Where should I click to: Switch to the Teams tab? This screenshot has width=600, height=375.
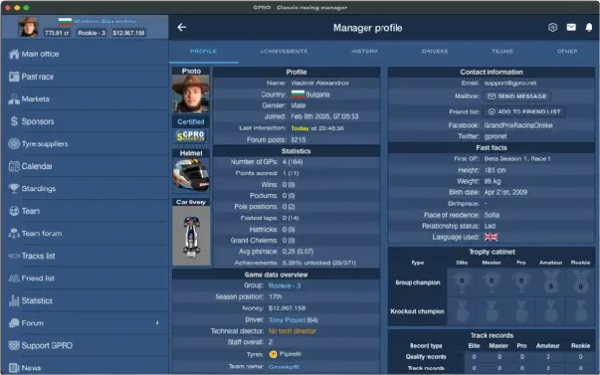tap(502, 52)
